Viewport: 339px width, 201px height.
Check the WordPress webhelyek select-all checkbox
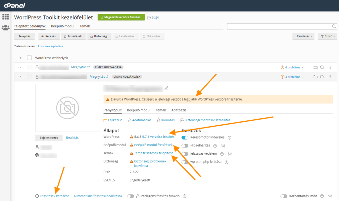(x=29, y=58)
